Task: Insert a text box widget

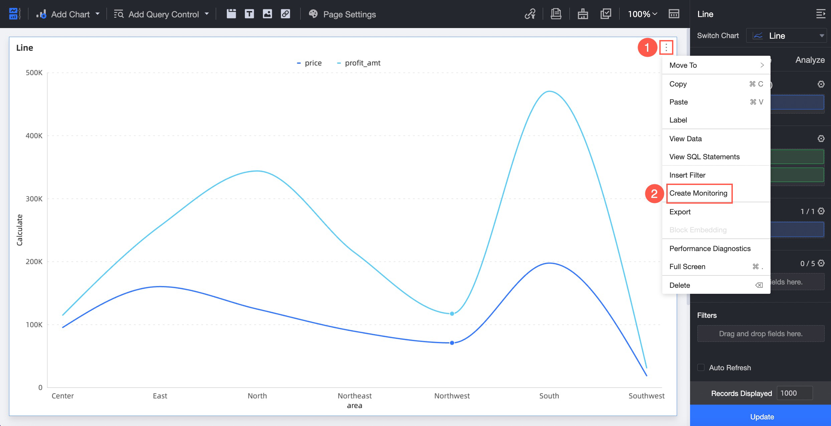Action: point(249,14)
